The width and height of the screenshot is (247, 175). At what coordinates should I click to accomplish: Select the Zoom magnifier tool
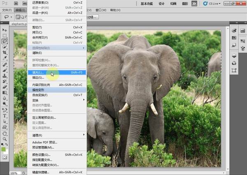click(5, 139)
